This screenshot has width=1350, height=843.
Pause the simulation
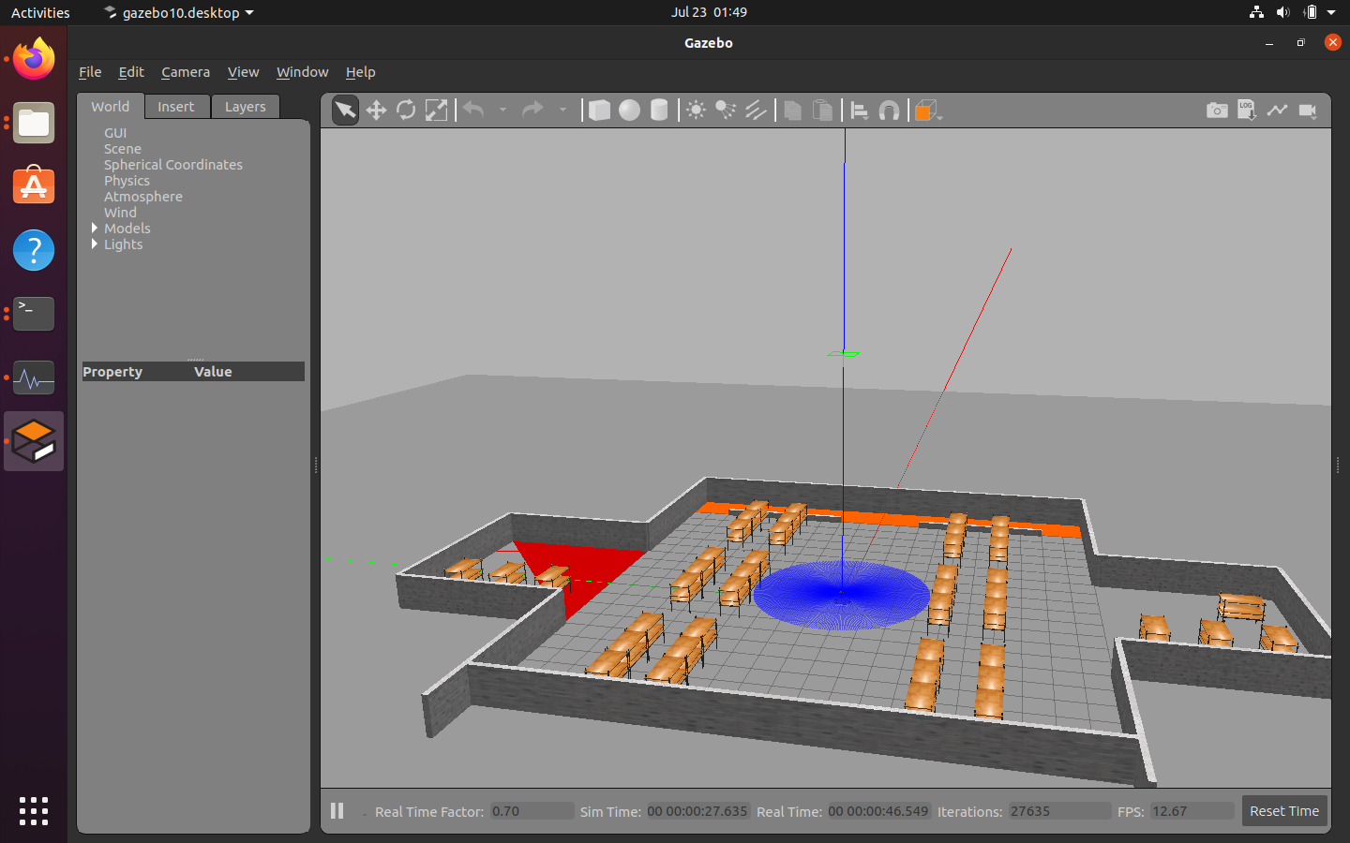[337, 811]
